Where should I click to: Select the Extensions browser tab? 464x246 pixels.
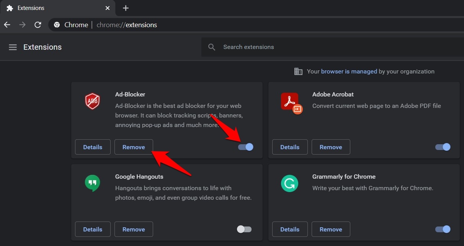tap(57, 8)
